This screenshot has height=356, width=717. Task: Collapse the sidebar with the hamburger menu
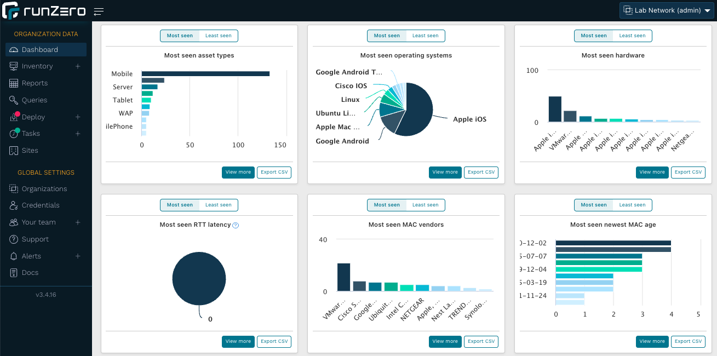pos(99,11)
